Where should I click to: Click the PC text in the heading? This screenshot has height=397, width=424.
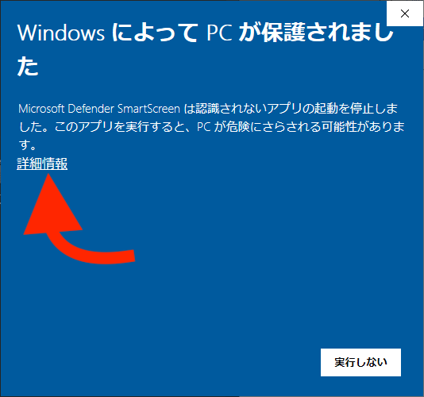click(219, 33)
